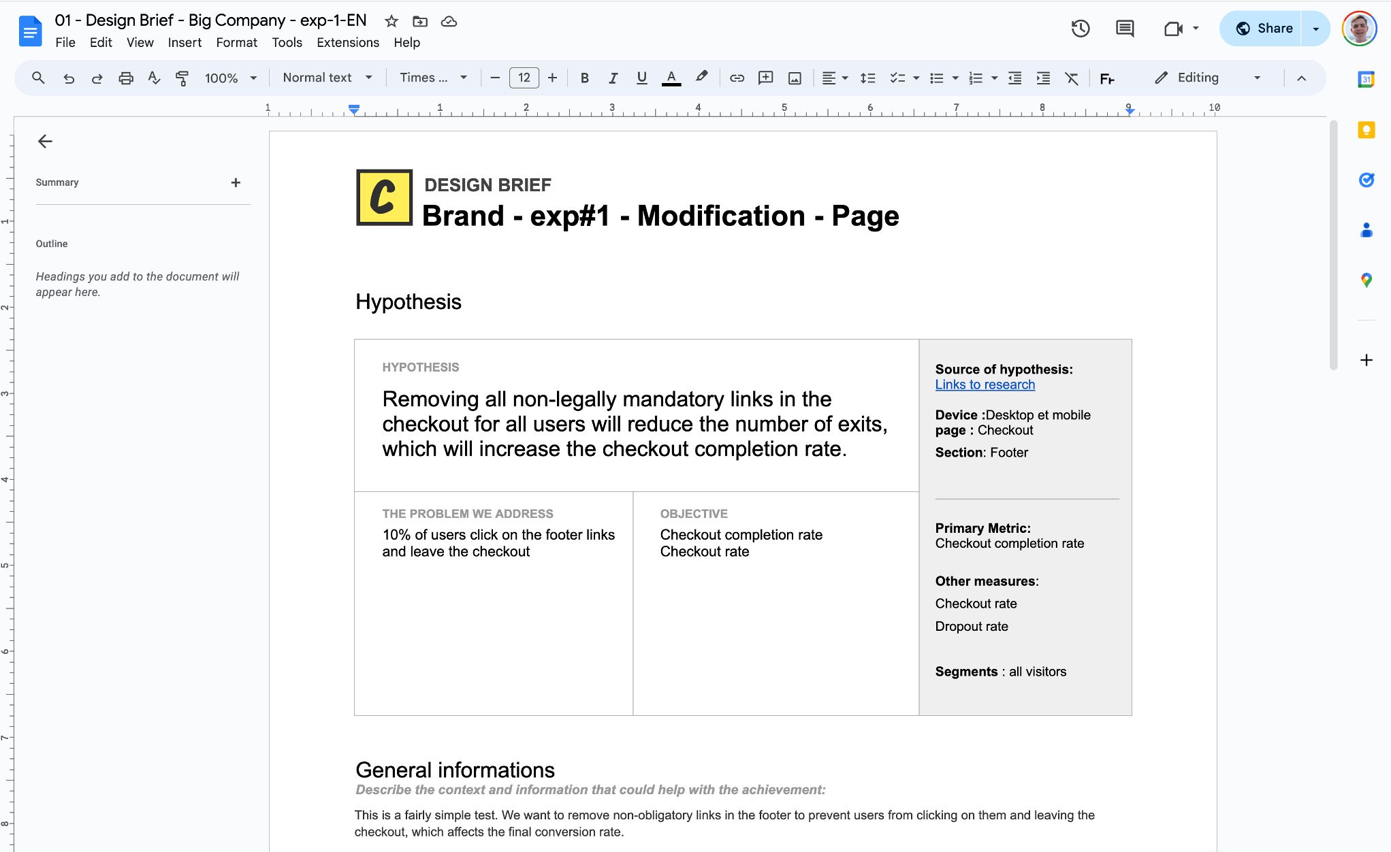
Task: Open the Extensions menu
Action: [347, 42]
